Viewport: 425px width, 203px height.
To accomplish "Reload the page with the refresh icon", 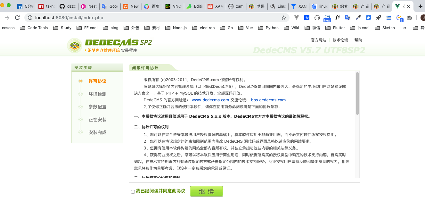I will [17, 18].
